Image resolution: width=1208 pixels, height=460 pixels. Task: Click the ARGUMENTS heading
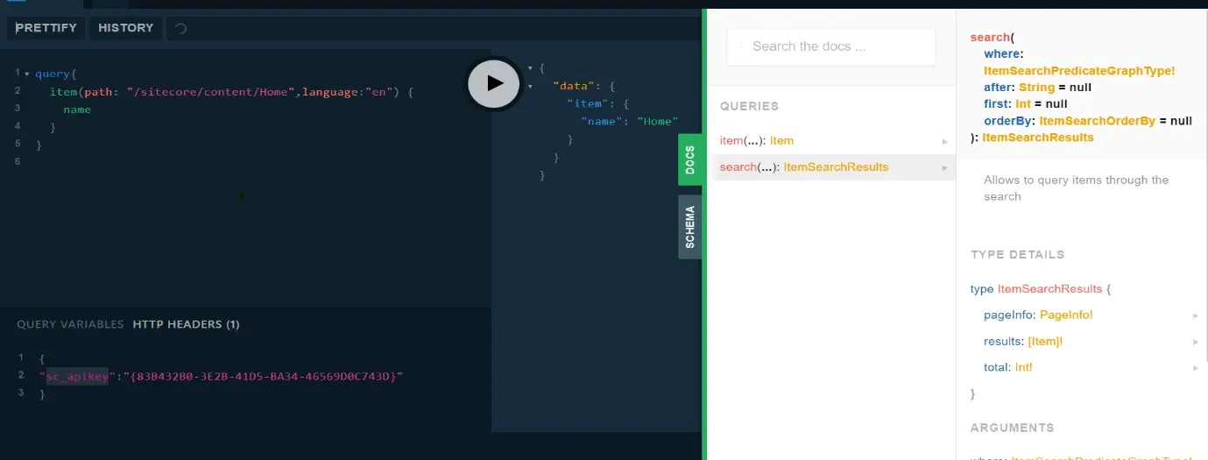click(1013, 428)
